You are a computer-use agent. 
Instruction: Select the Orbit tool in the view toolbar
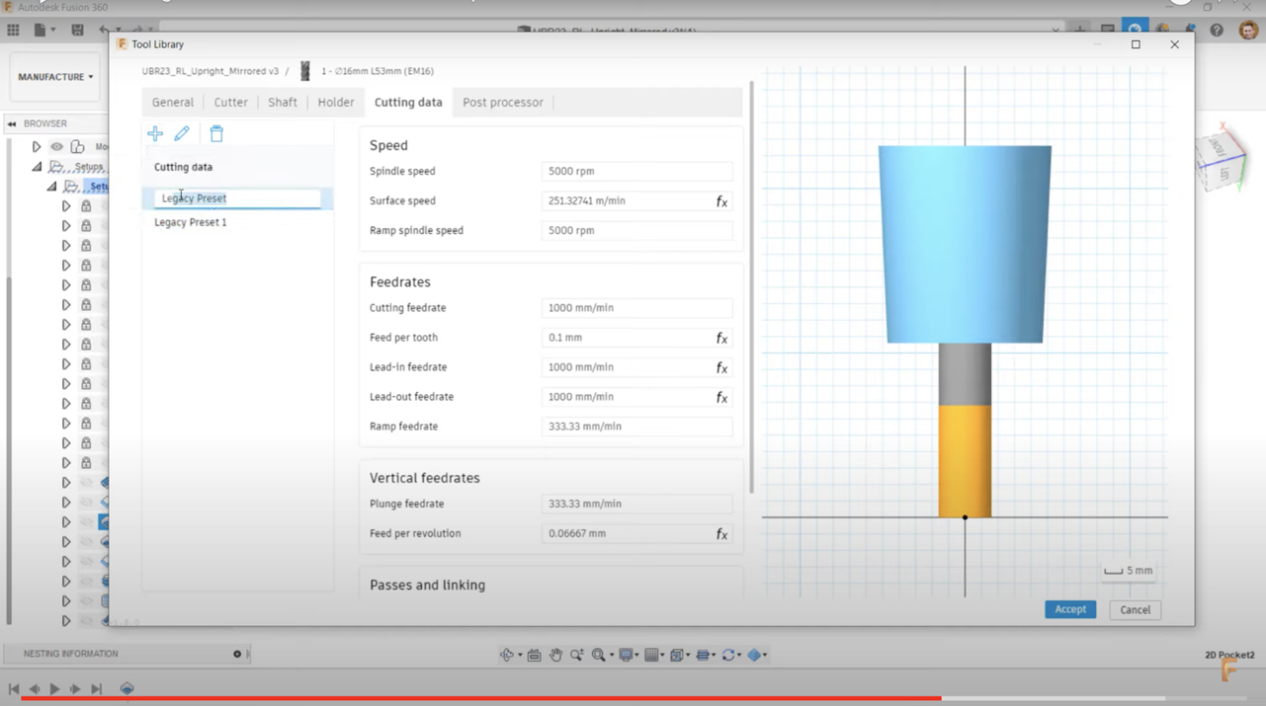pyautogui.click(x=505, y=655)
